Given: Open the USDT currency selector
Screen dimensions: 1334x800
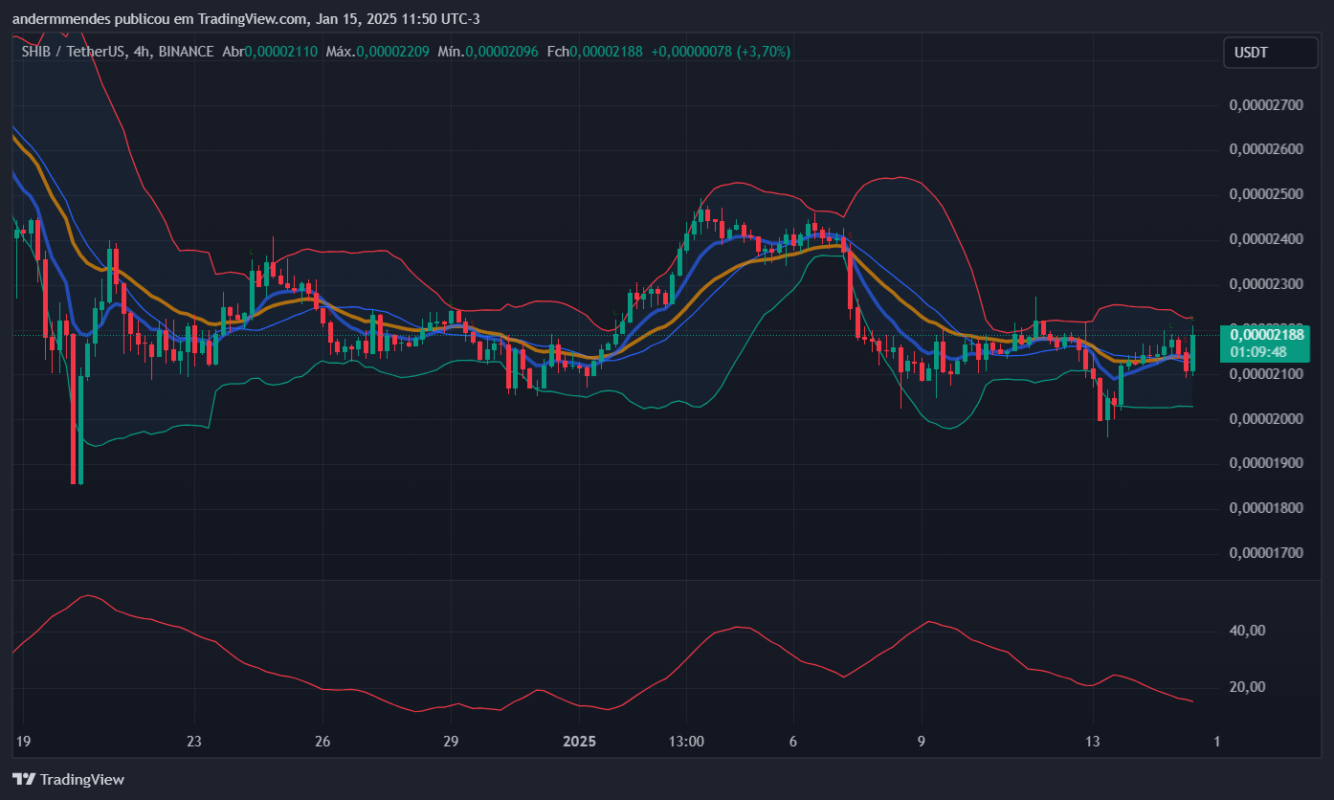Looking at the screenshot, I should [x=1270, y=53].
